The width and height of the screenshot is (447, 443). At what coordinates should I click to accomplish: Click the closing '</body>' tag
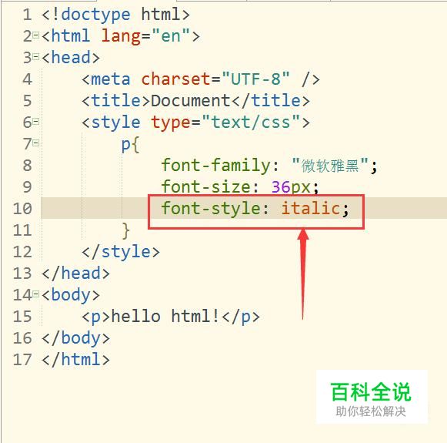(75, 339)
